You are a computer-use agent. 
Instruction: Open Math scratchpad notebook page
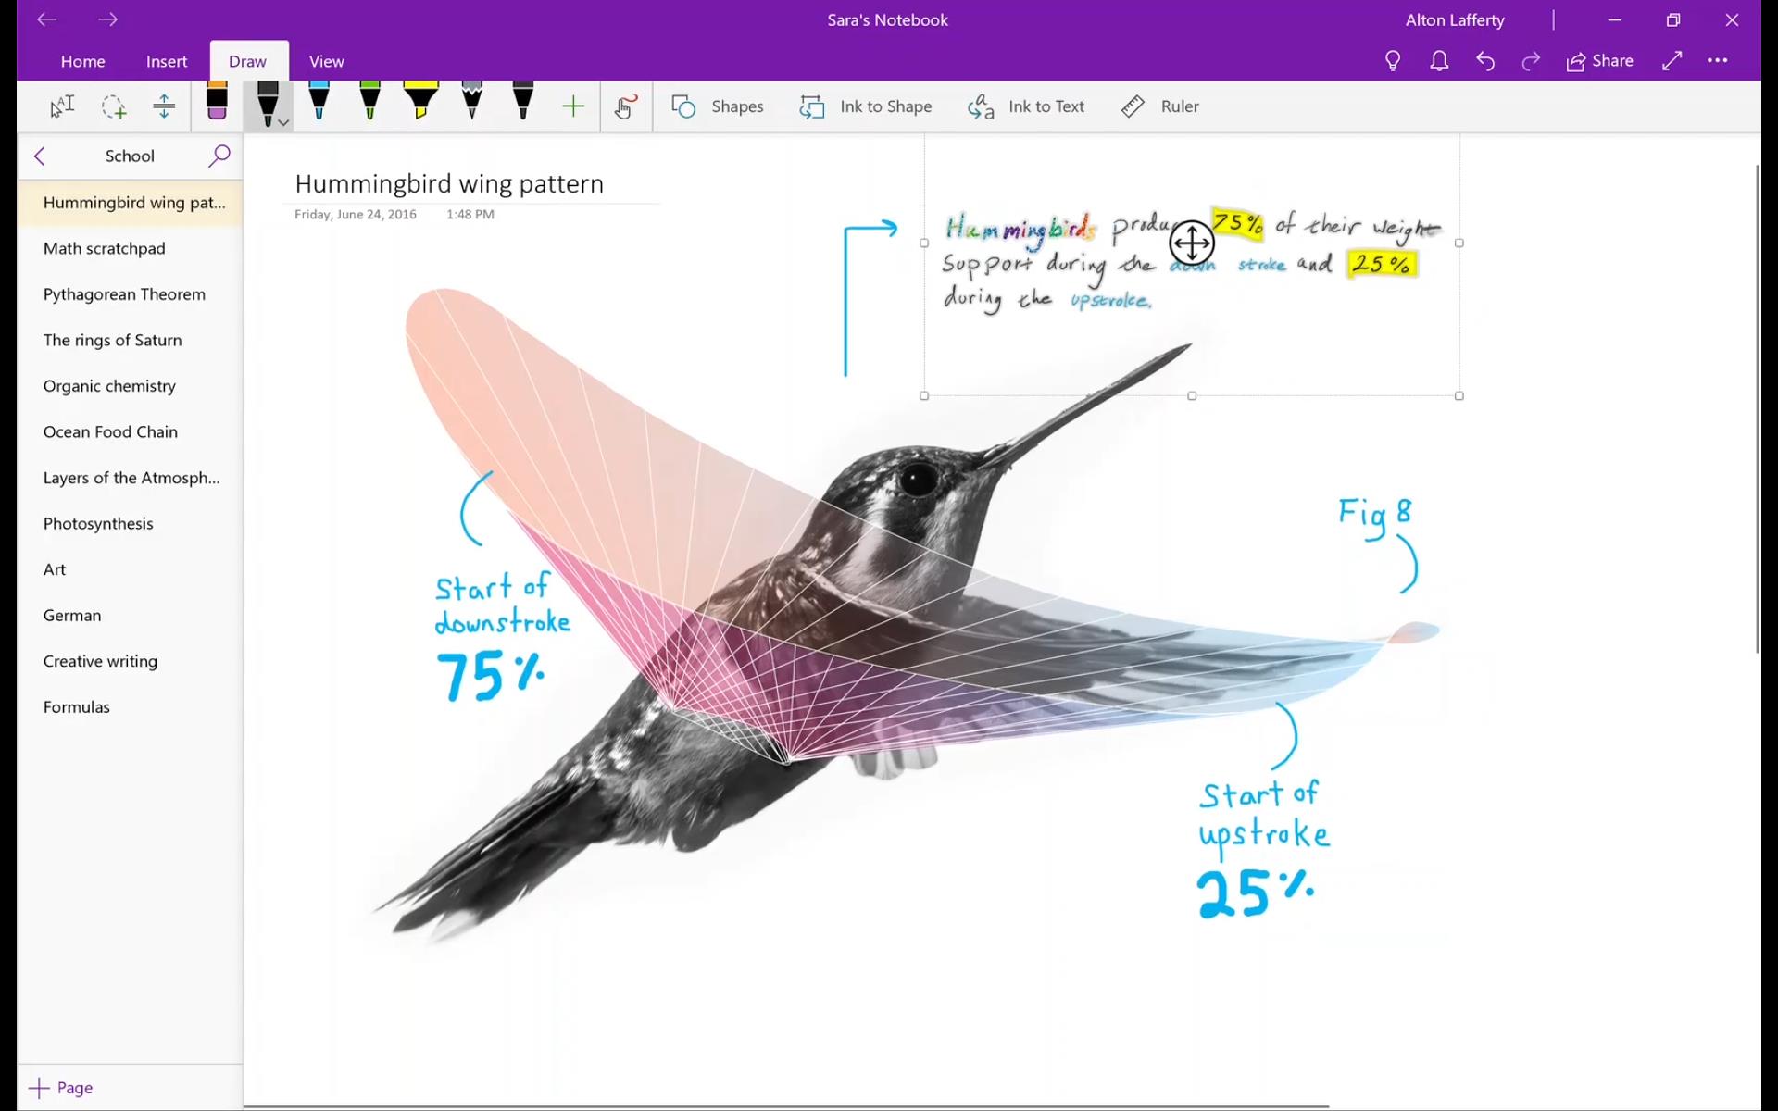pos(104,247)
